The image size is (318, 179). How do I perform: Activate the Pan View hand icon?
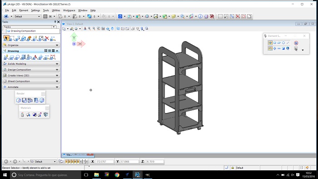pyautogui.click(x=112, y=29)
